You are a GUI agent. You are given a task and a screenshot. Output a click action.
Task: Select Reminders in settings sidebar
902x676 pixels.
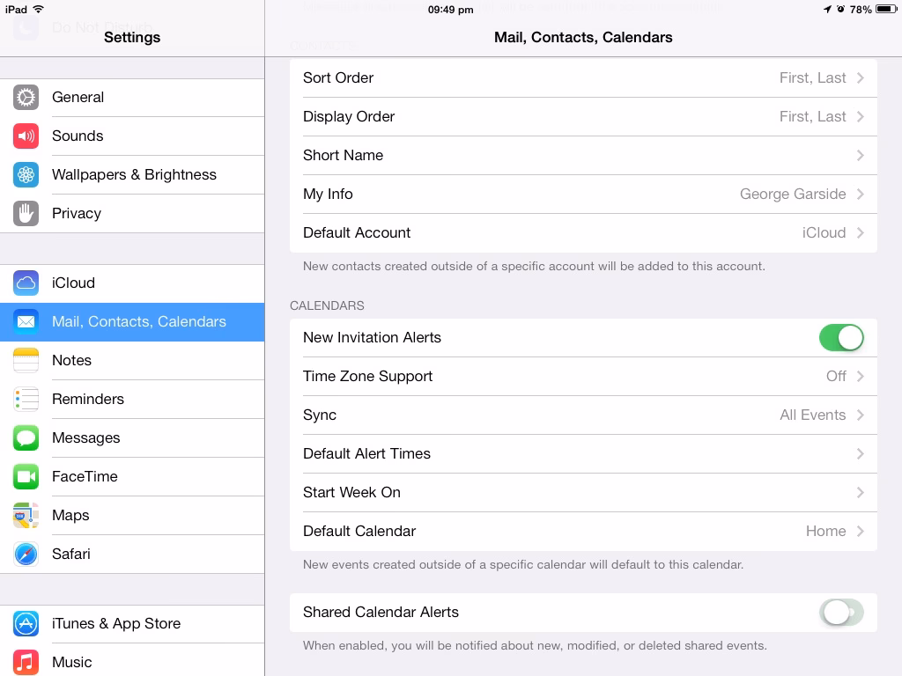132,399
